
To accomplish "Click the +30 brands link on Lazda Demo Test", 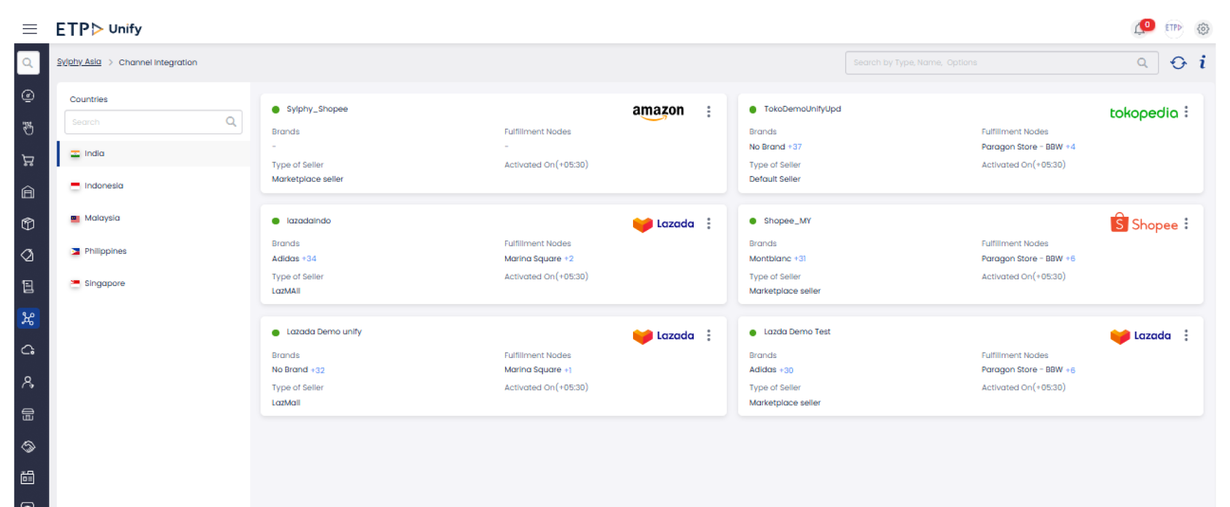I will [786, 370].
